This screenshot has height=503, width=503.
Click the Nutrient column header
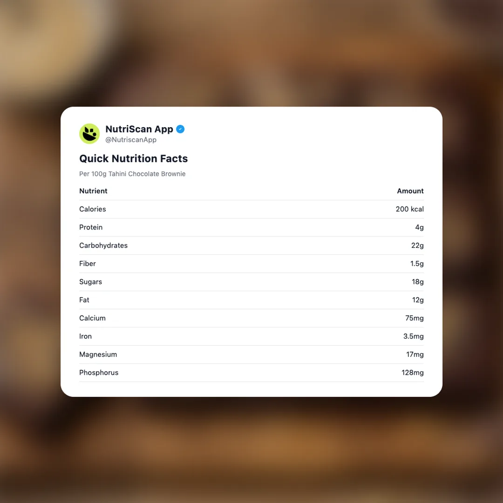click(93, 191)
